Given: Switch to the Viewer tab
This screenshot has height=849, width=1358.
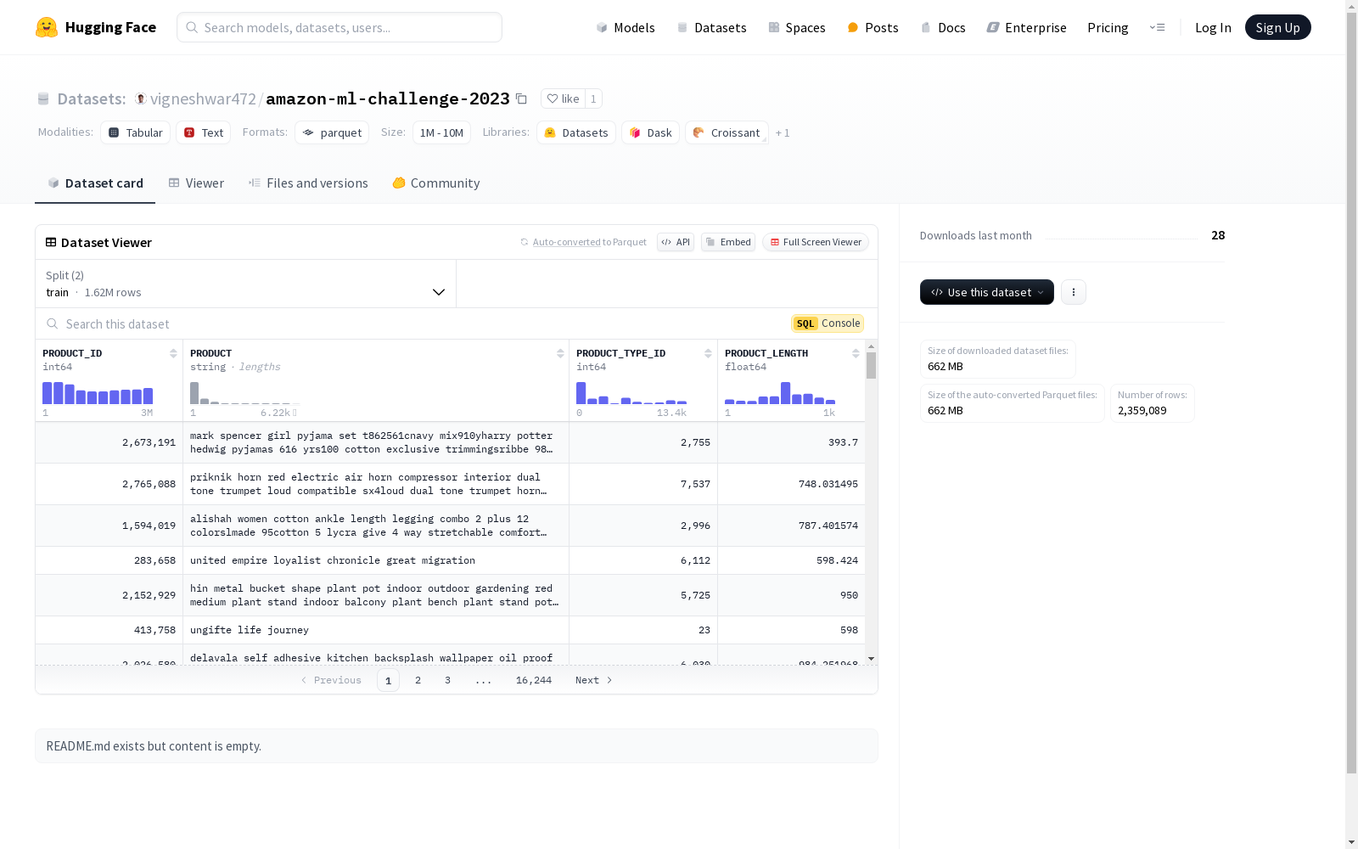Looking at the screenshot, I should (x=196, y=183).
